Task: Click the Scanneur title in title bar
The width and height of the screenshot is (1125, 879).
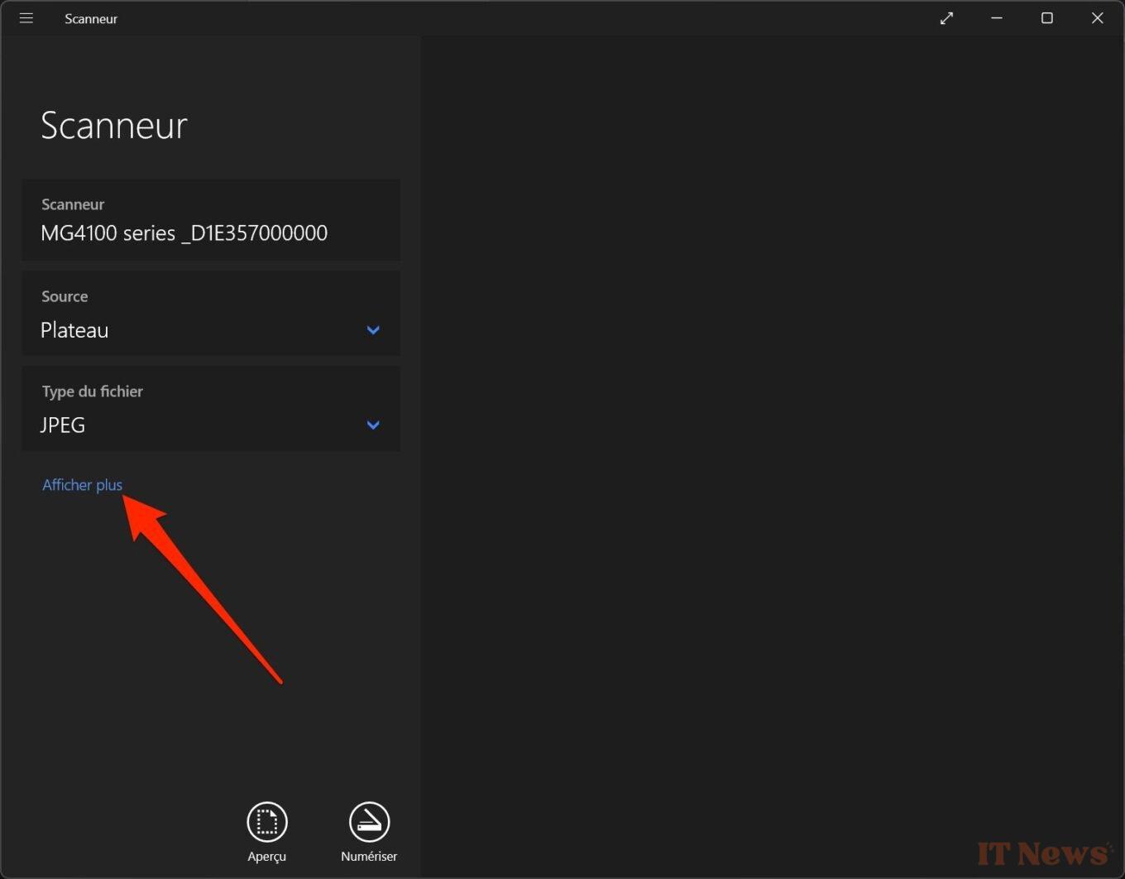Action: point(91,18)
